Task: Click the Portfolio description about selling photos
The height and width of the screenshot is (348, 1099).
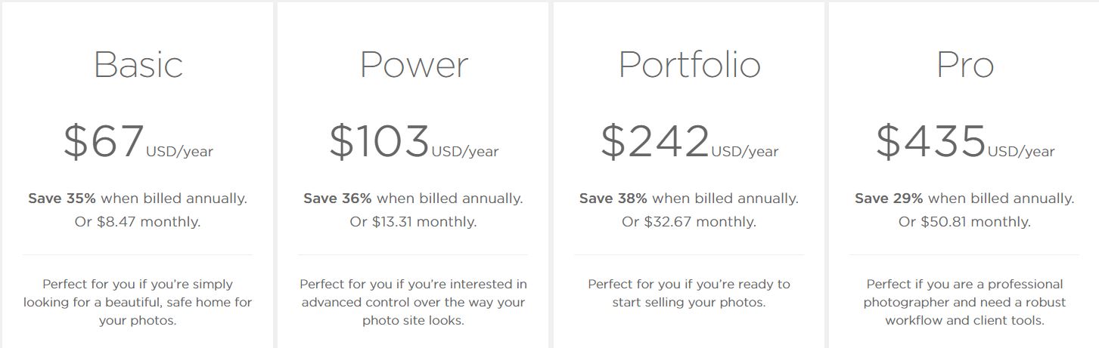Action: pyautogui.click(x=689, y=294)
